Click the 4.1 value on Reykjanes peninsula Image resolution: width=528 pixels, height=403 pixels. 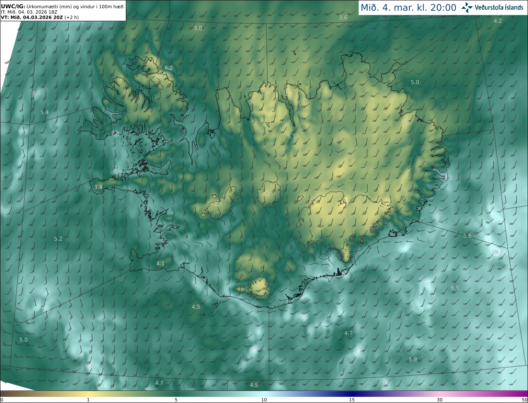[160, 264]
